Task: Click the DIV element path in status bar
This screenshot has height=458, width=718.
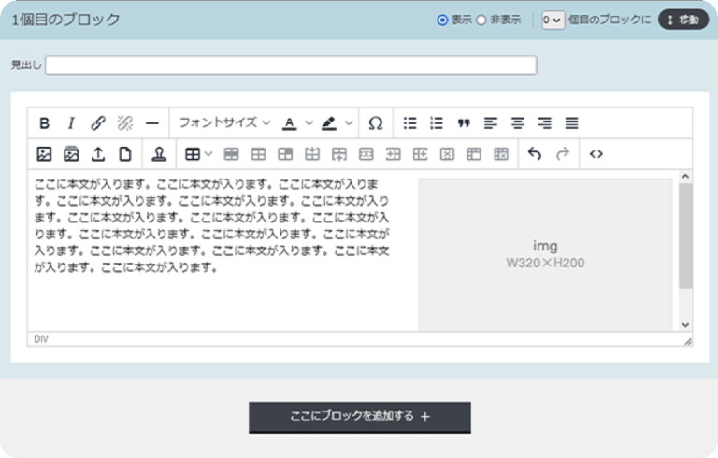Action: [x=41, y=339]
